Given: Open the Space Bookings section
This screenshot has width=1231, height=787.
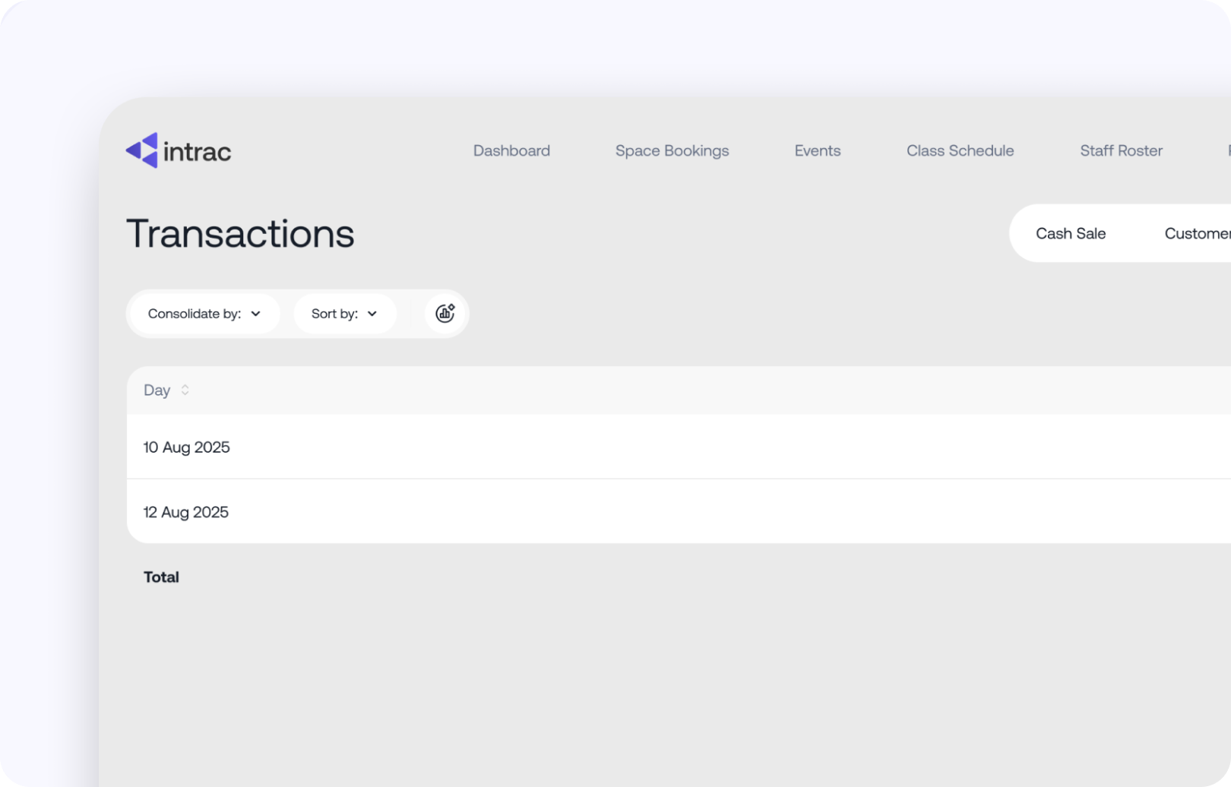Looking at the screenshot, I should point(672,150).
